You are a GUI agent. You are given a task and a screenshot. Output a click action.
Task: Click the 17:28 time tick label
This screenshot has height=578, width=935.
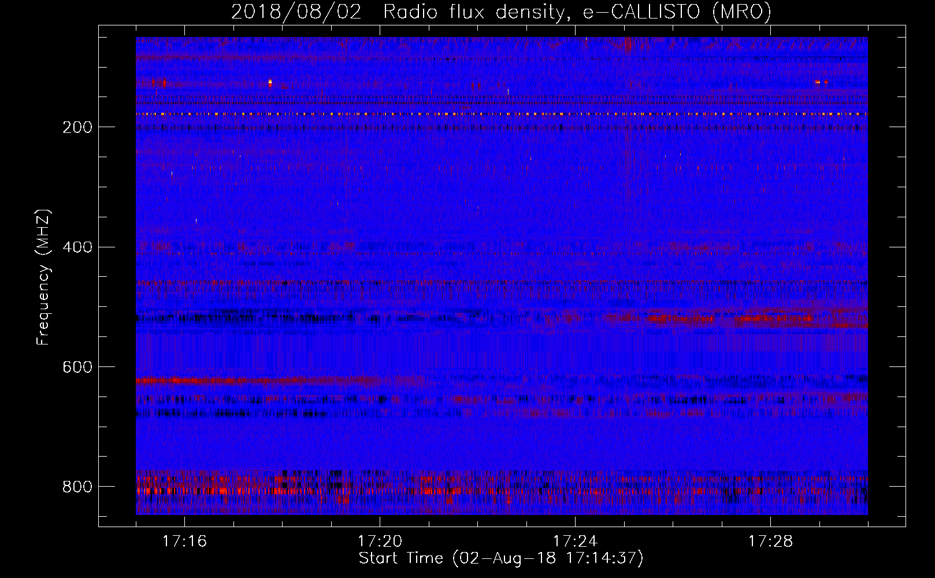click(x=770, y=541)
